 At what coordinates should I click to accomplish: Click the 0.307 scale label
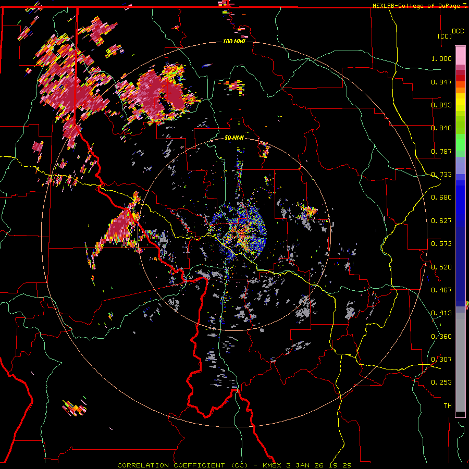pos(441,360)
